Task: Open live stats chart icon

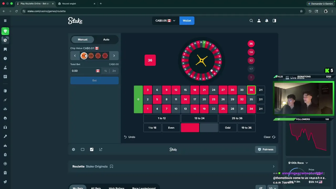Action: pyautogui.click(x=92, y=149)
